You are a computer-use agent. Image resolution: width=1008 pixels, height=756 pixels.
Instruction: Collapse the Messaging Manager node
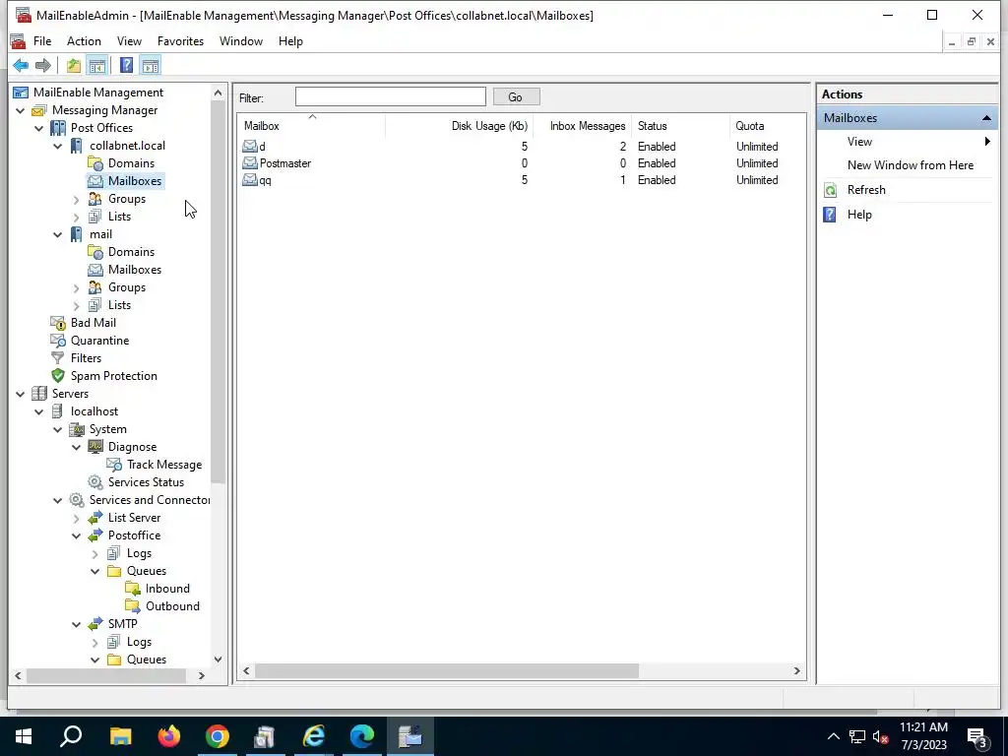tap(21, 110)
